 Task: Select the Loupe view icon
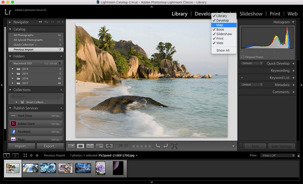coord(81,146)
